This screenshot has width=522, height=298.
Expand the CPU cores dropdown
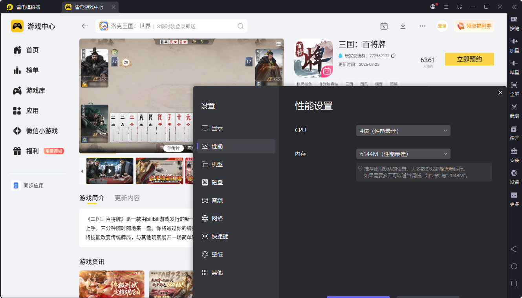[x=403, y=131]
